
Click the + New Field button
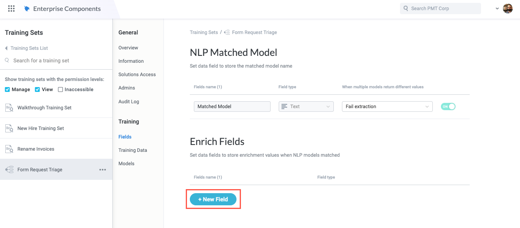213,199
